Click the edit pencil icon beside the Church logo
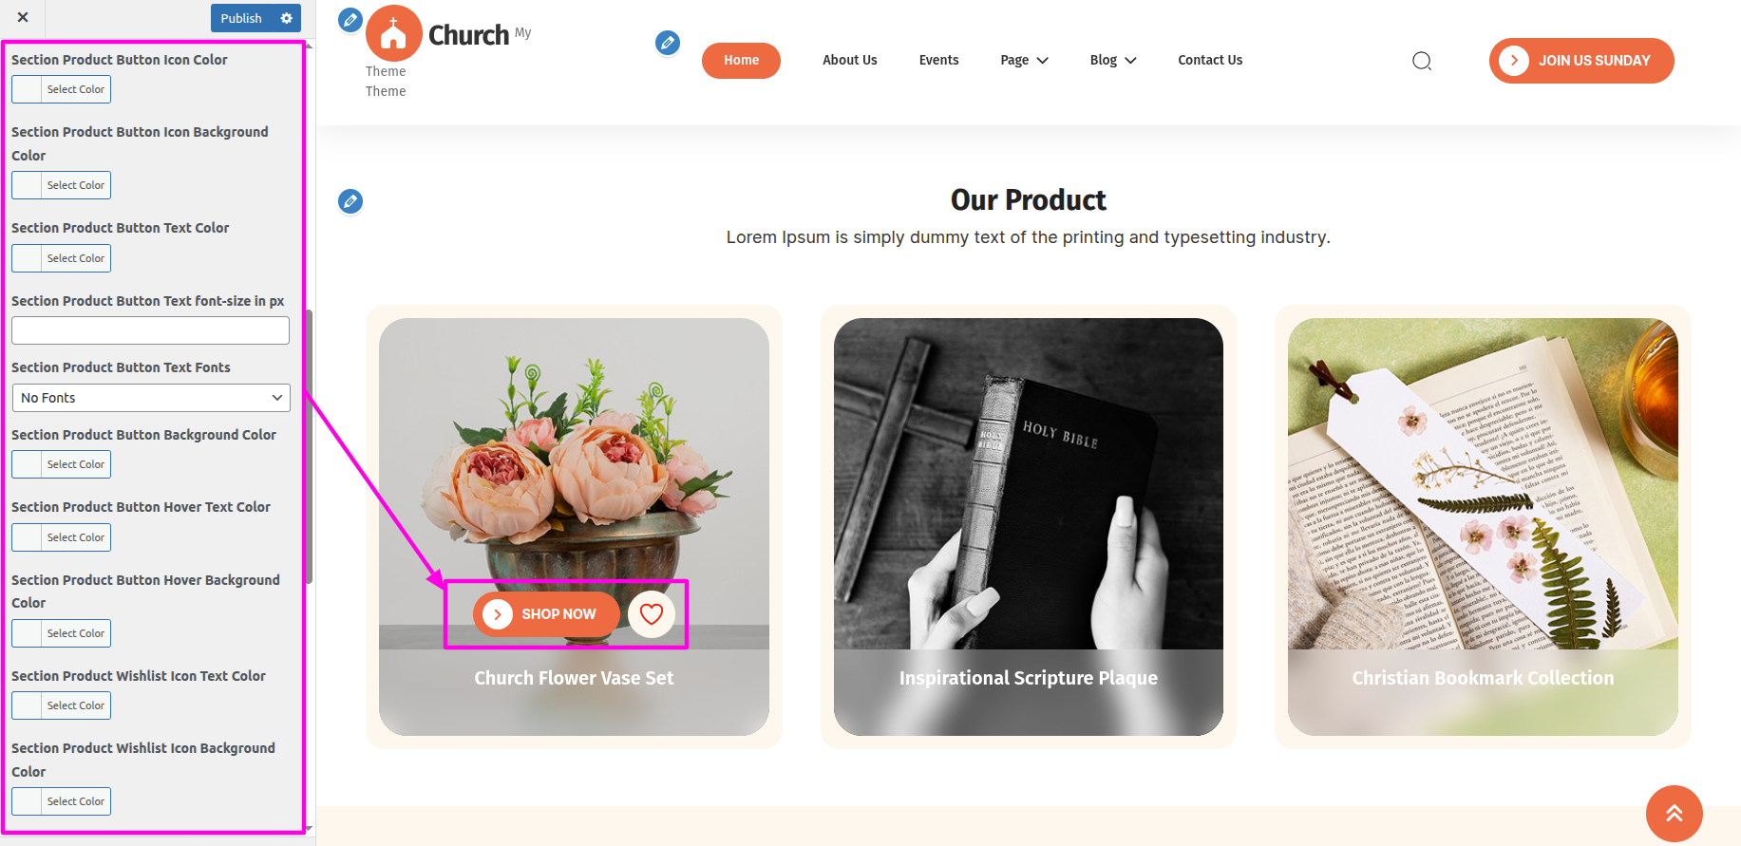 (x=350, y=19)
